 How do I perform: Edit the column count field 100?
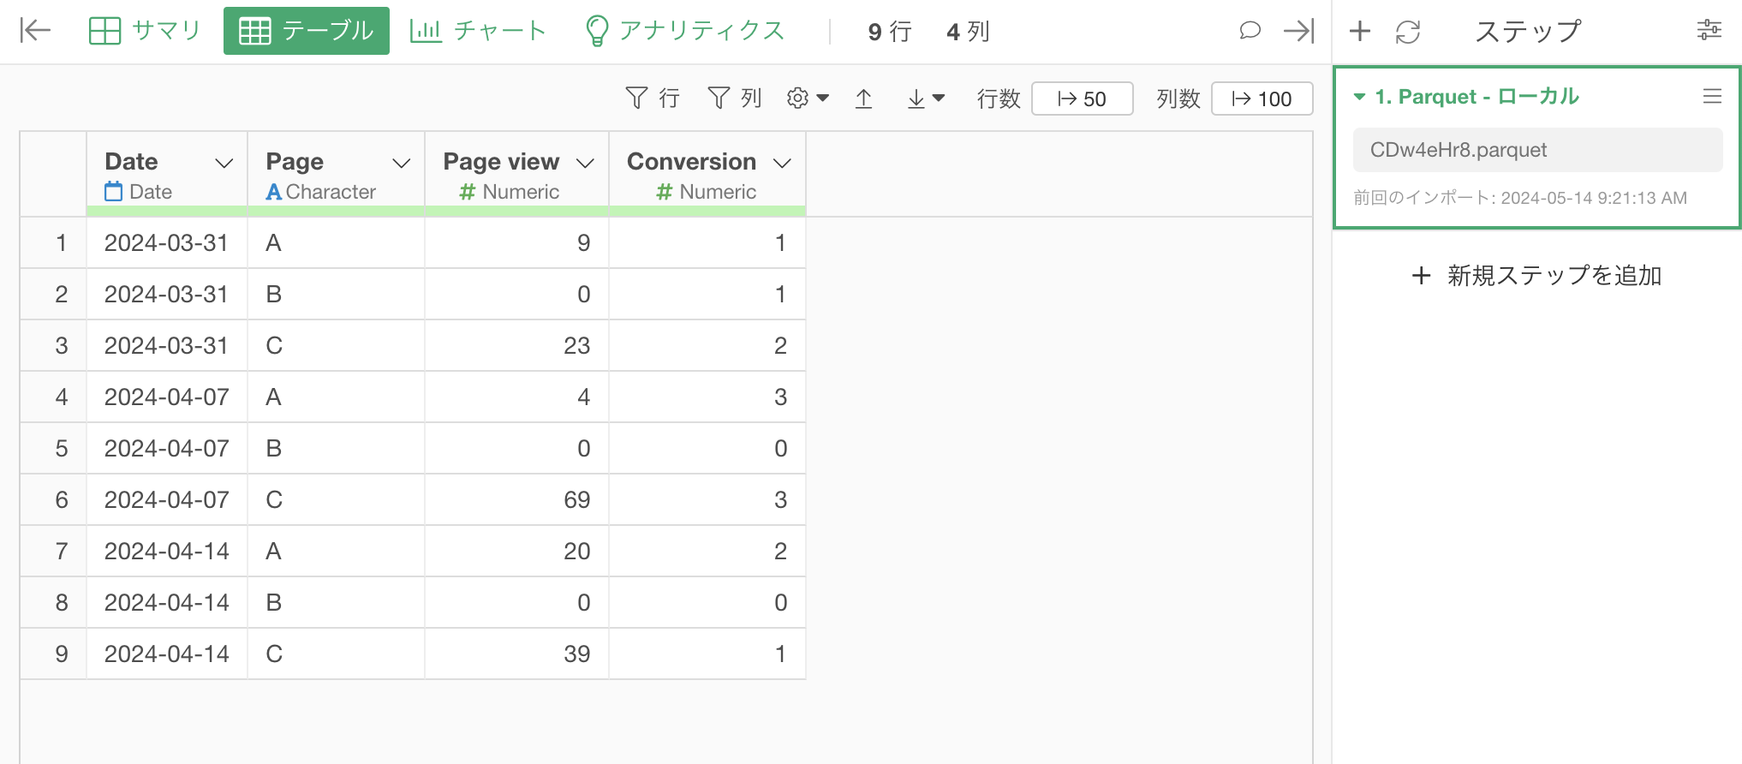1262,98
